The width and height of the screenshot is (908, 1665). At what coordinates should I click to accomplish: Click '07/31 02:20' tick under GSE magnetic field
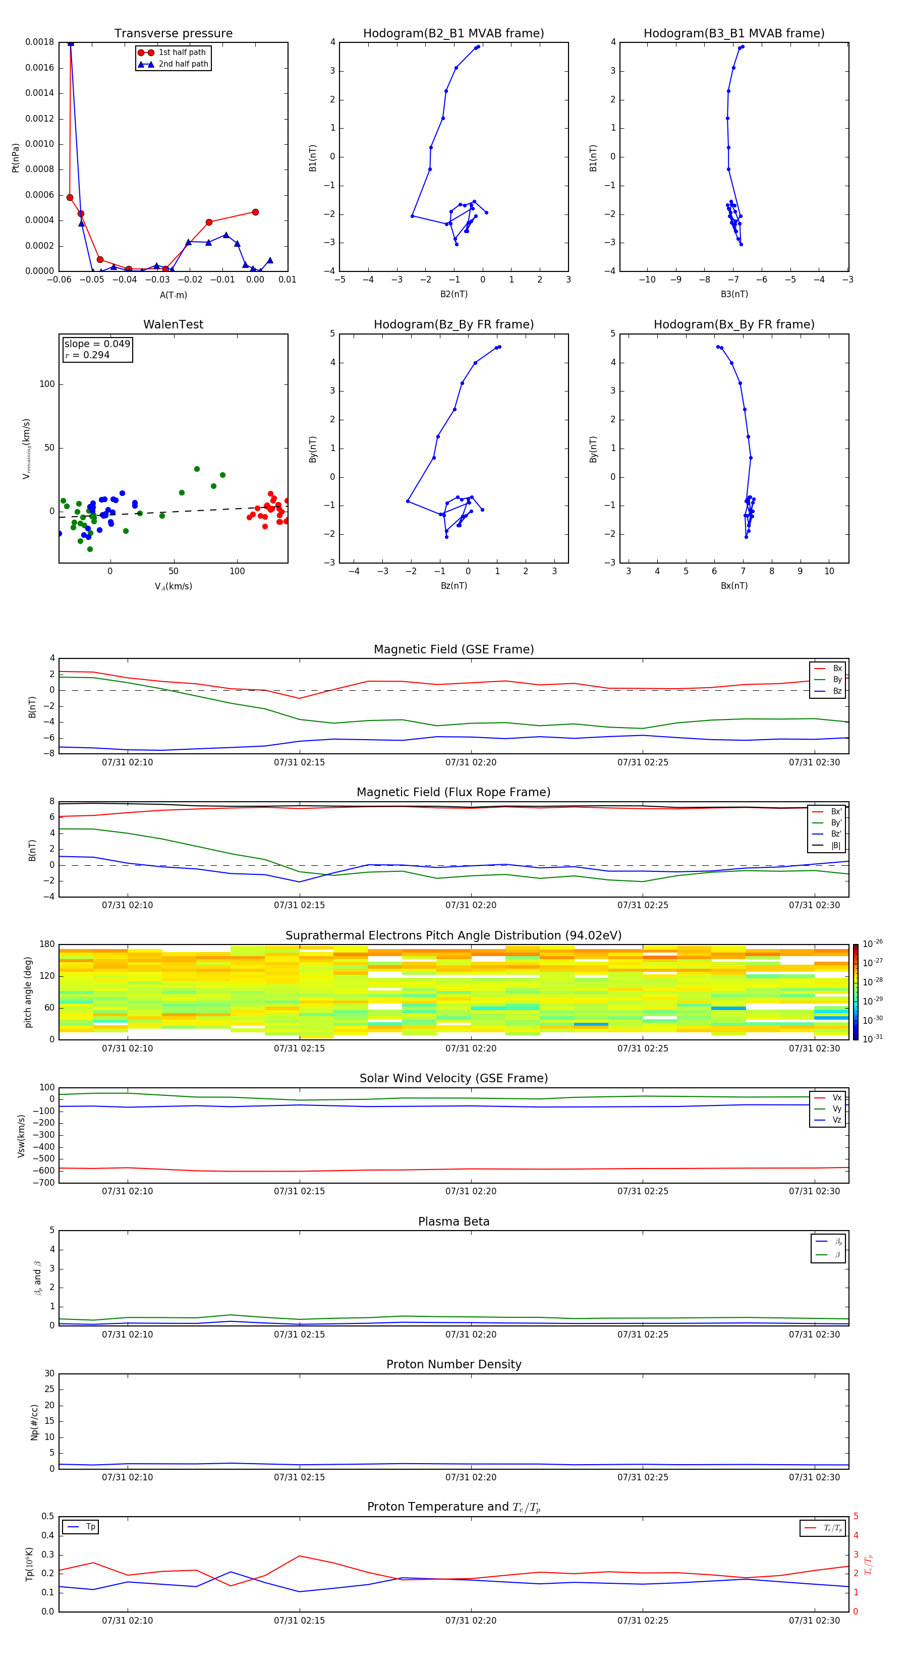coord(471,762)
